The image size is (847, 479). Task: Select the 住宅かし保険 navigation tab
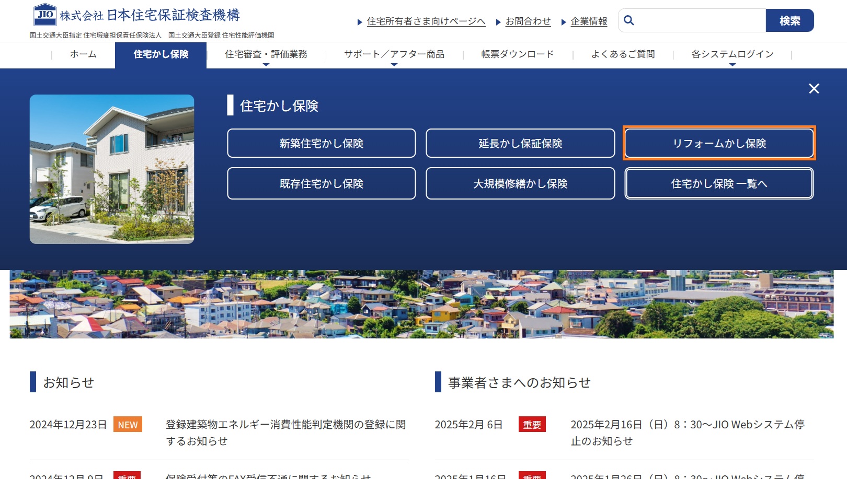[x=161, y=54]
